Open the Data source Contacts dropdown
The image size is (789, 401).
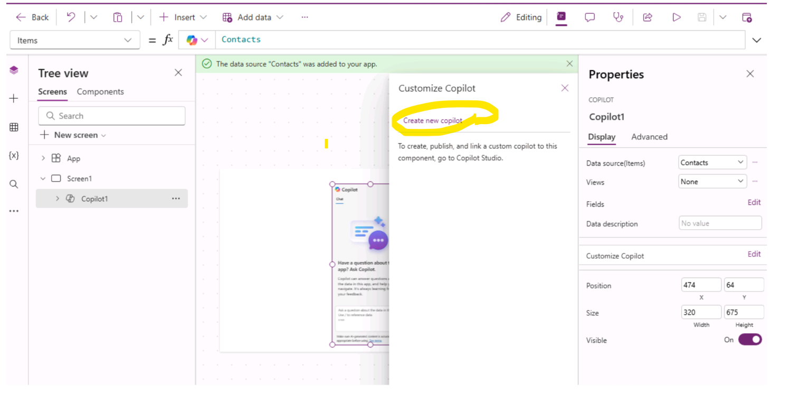point(712,163)
